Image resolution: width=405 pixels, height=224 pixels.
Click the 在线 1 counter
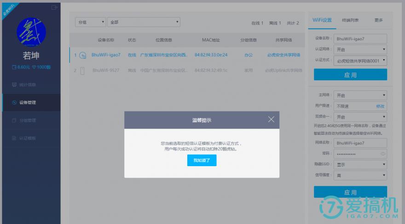(257, 23)
